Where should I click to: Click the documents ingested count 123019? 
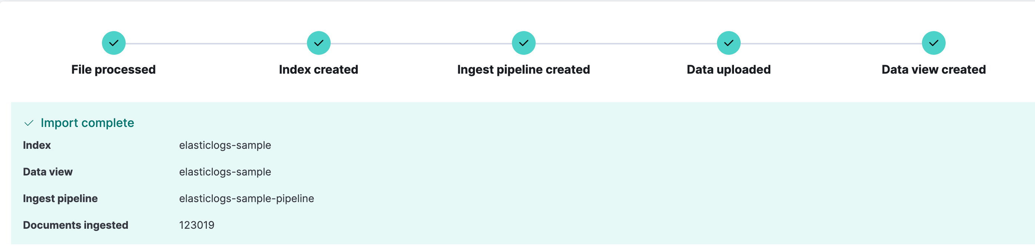tap(196, 225)
